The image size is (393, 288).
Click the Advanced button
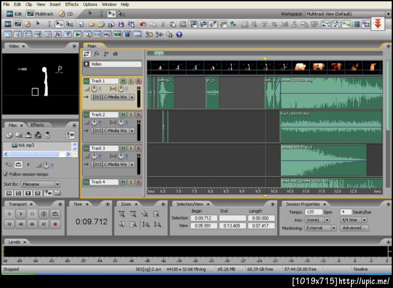(x=354, y=228)
